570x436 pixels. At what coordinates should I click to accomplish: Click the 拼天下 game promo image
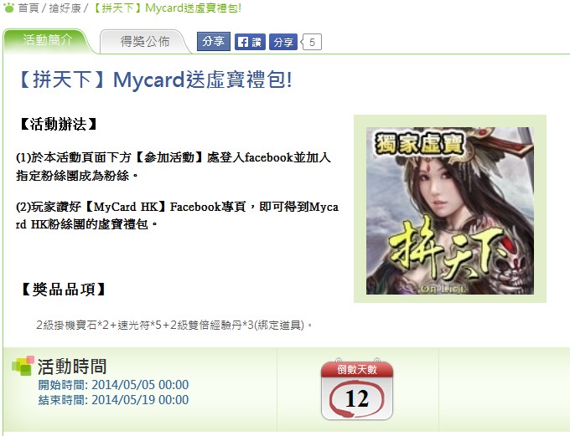point(449,211)
